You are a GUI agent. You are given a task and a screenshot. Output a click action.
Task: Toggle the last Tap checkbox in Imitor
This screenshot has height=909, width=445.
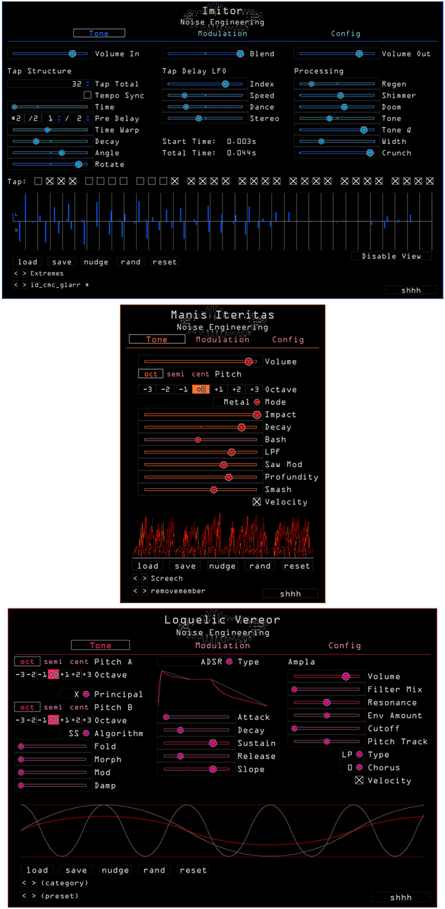point(430,181)
